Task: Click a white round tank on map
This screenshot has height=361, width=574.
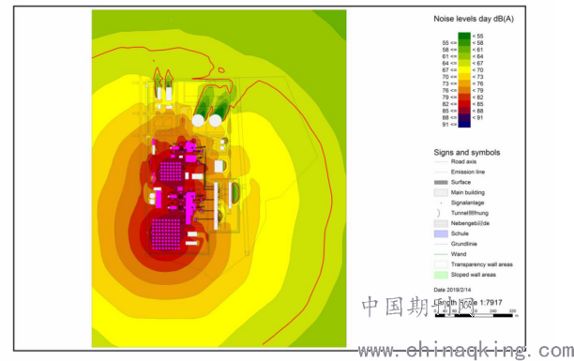Action: (198, 120)
